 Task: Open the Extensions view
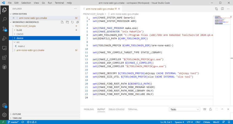click(x=4, y=57)
